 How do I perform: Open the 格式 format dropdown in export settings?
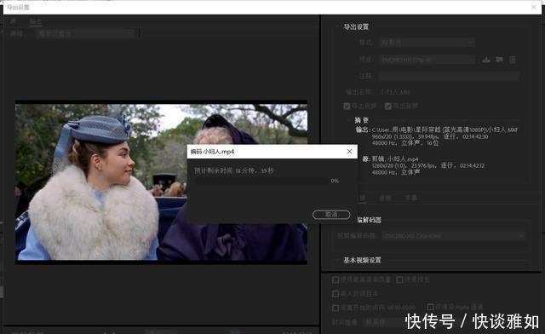click(427, 43)
